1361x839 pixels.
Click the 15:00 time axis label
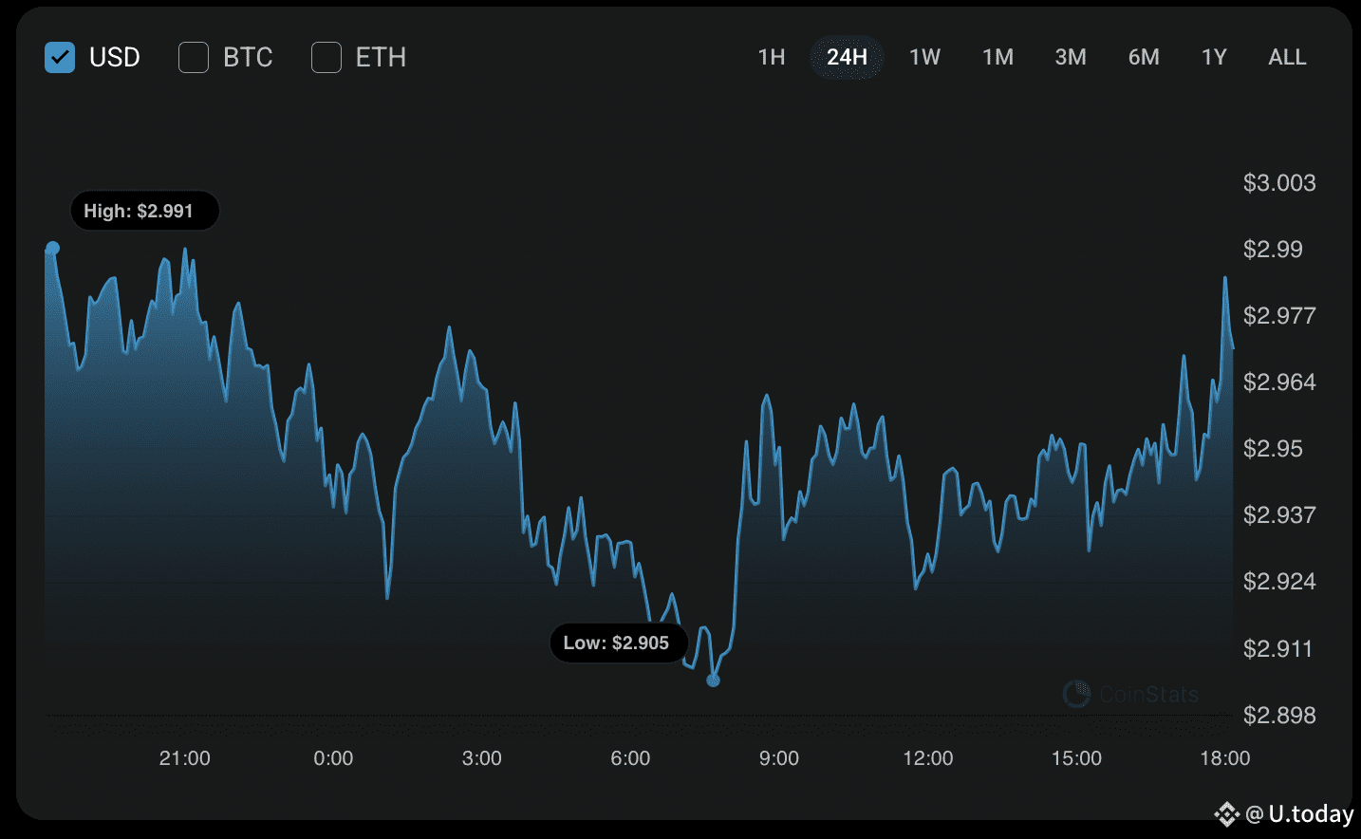(x=1076, y=758)
